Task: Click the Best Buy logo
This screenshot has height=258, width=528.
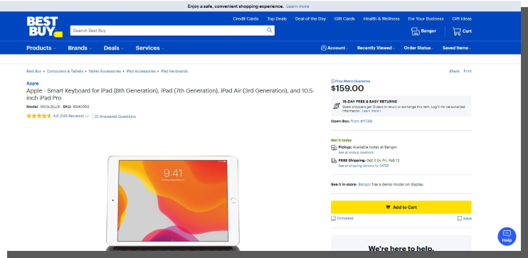Action: click(x=44, y=26)
